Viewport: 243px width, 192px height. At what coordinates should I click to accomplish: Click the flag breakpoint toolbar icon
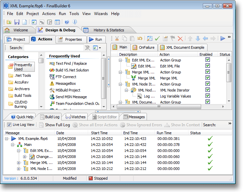173,38
